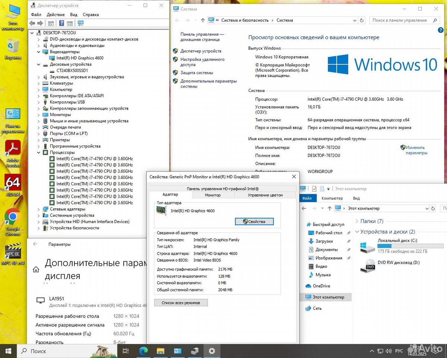Click Локальный диск (C:) usage bar
This screenshot has height=358, width=447.
pyautogui.click(x=410, y=246)
